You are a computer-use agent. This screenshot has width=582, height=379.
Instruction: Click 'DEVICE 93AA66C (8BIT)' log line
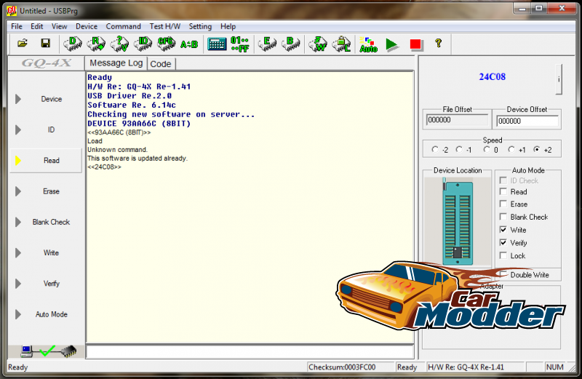coord(139,124)
